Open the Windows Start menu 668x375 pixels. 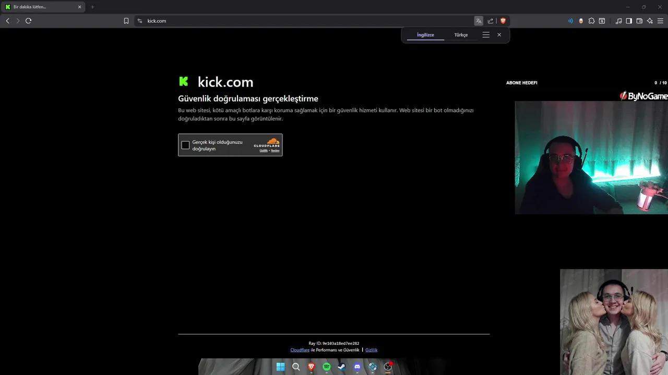point(280,367)
